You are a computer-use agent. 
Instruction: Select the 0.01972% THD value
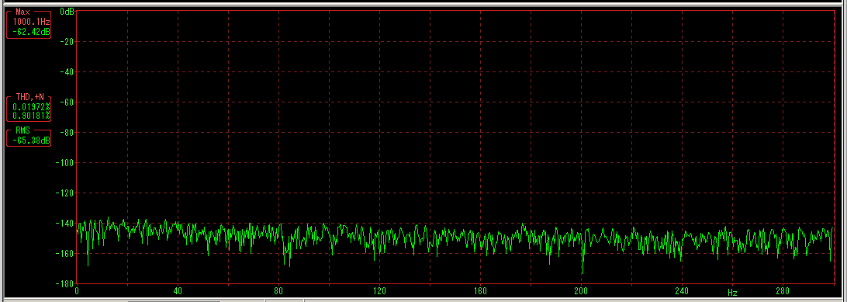tap(31, 106)
